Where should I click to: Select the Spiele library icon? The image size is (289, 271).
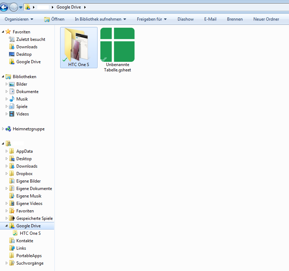[x=12, y=106]
